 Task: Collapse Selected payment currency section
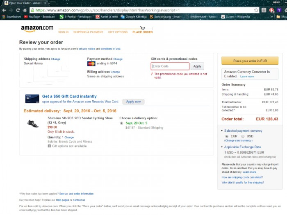point(222,131)
